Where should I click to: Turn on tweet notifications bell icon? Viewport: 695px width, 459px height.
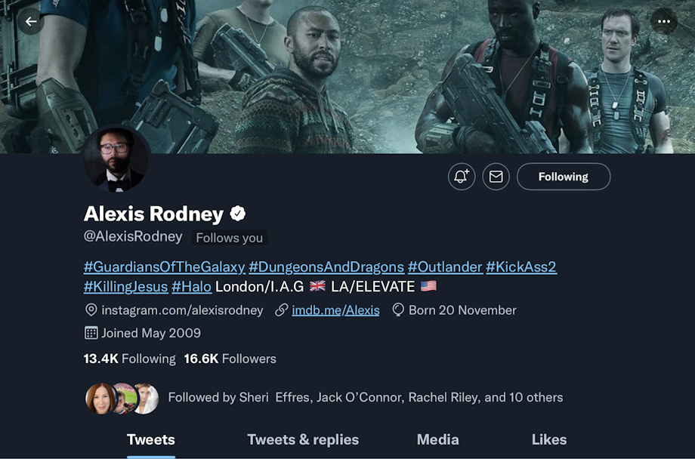[462, 177]
